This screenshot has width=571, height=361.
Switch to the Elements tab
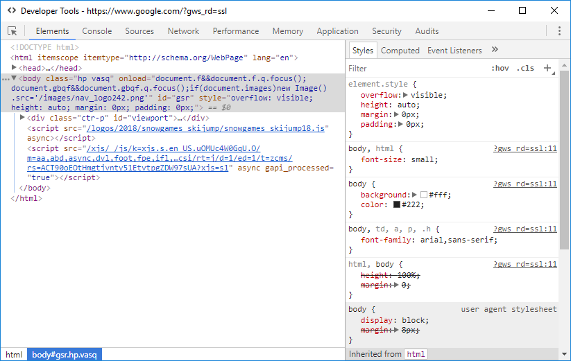point(52,31)
